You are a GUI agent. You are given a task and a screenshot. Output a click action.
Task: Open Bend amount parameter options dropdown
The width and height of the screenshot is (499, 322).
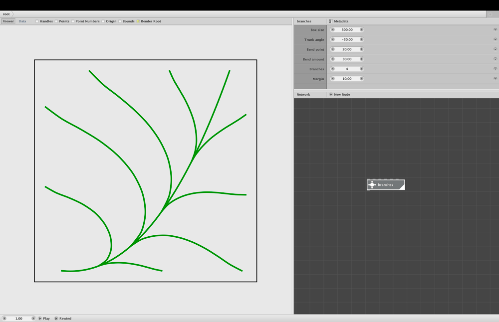point(495,59)
